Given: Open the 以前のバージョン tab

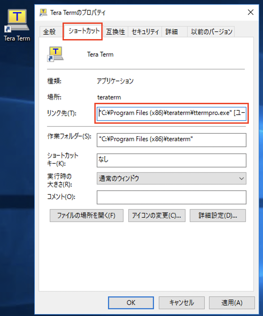Looking at the screenshot, I should pyautogui.click(x=211, y=32).
